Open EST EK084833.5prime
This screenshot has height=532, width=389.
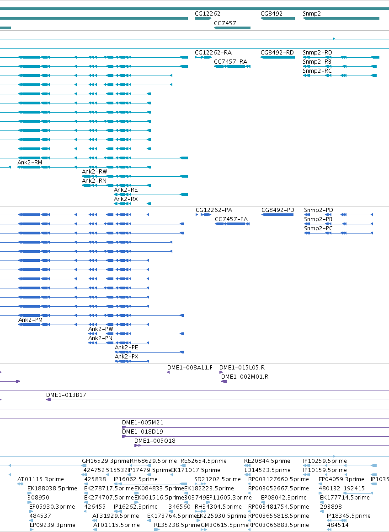pos(159,488)
